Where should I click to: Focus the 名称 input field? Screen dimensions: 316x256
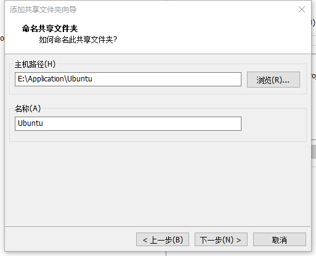tap(128, 123)
